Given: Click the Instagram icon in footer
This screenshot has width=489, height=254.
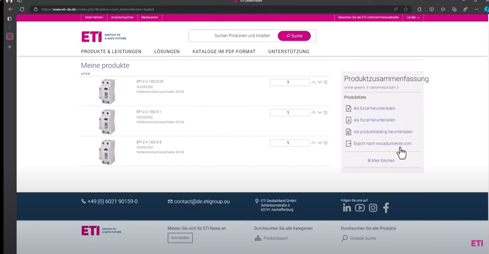Looking at the screenshot, I should coord(373,208).
